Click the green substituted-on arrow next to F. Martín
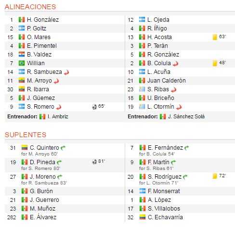Viewport: 235px width, 227px height. (x=173, y=162)
